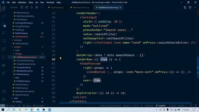
Task: Click the ESLint status bar item
Action: (x=172, y=105)
